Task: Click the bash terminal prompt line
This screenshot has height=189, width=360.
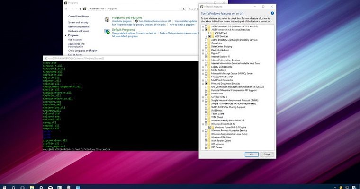Action: click(77, 149)
